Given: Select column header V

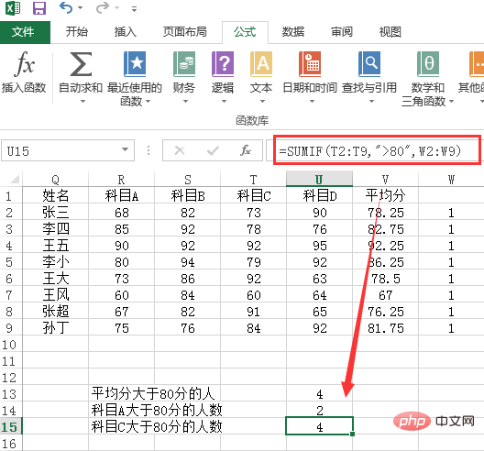Looking at the screenshot, I should tap(385, 179).
